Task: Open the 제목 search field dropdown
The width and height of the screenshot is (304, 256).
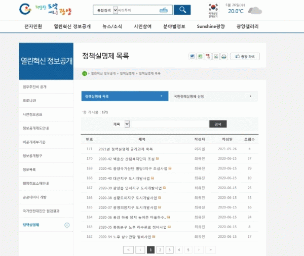Action: [121, 124]
